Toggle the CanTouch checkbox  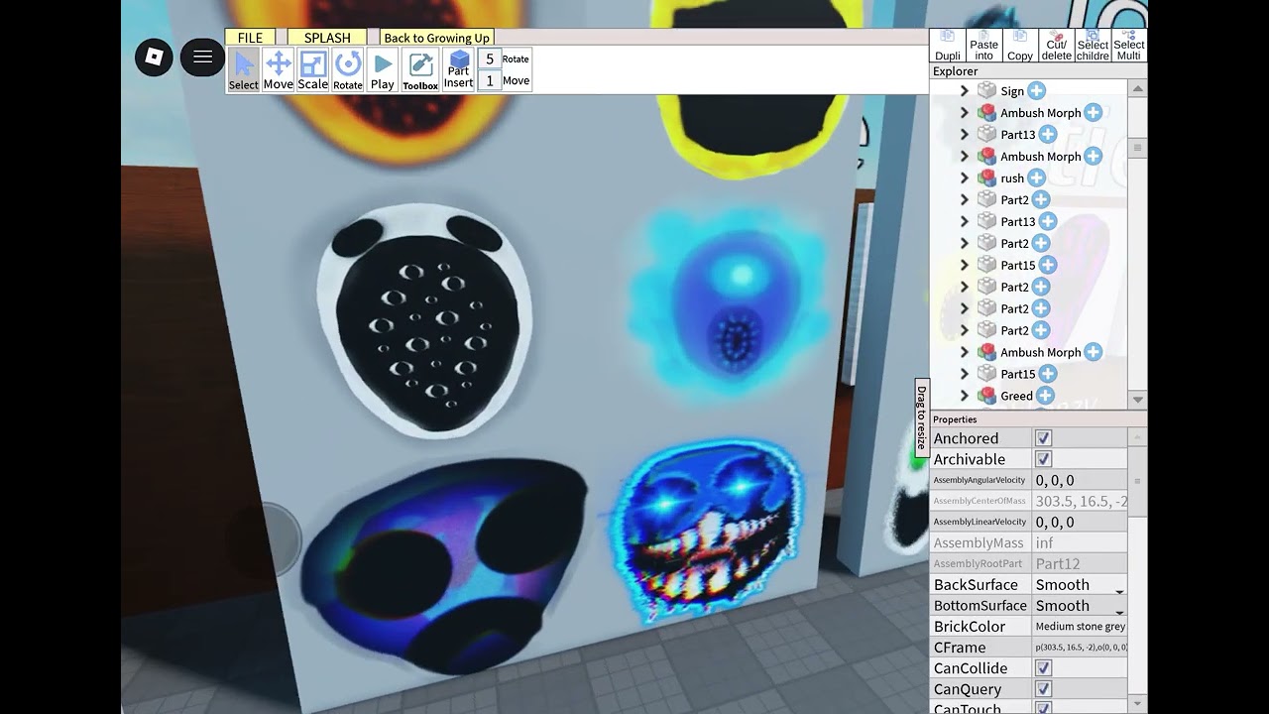click(1043, 708)
